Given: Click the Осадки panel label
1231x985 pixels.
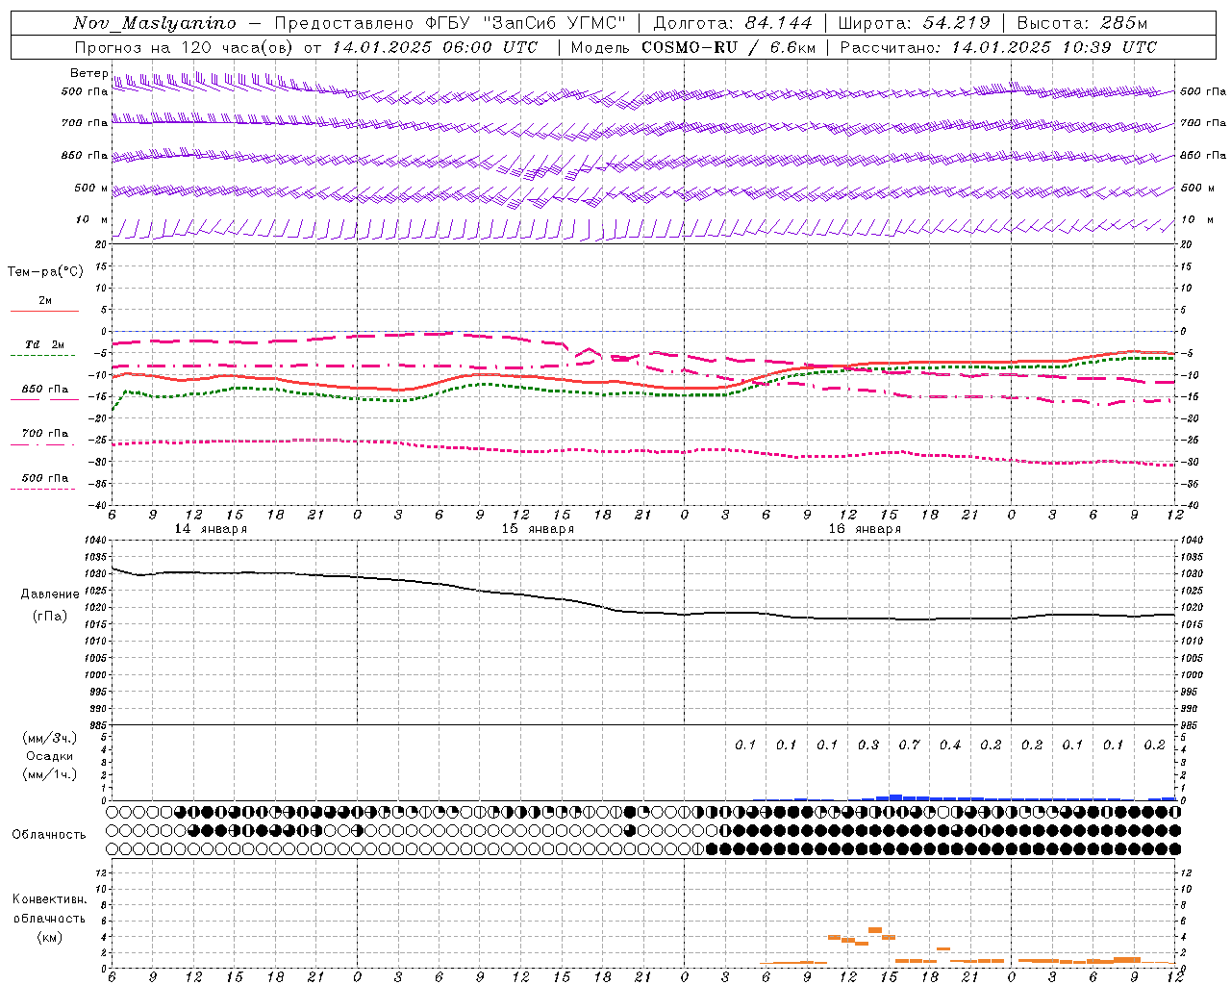Looking at the screenshot, I should [50, 756].
